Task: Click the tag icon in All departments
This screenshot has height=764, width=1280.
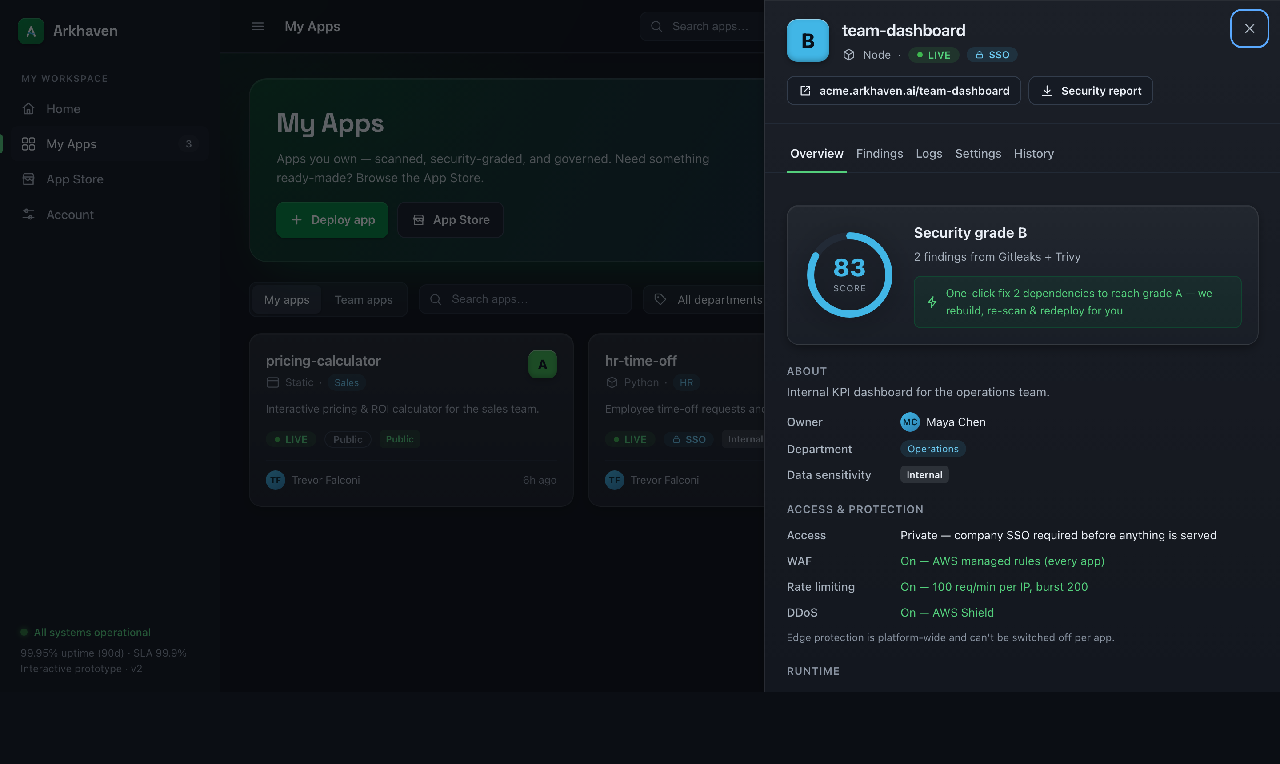Action: coord(660,300)
